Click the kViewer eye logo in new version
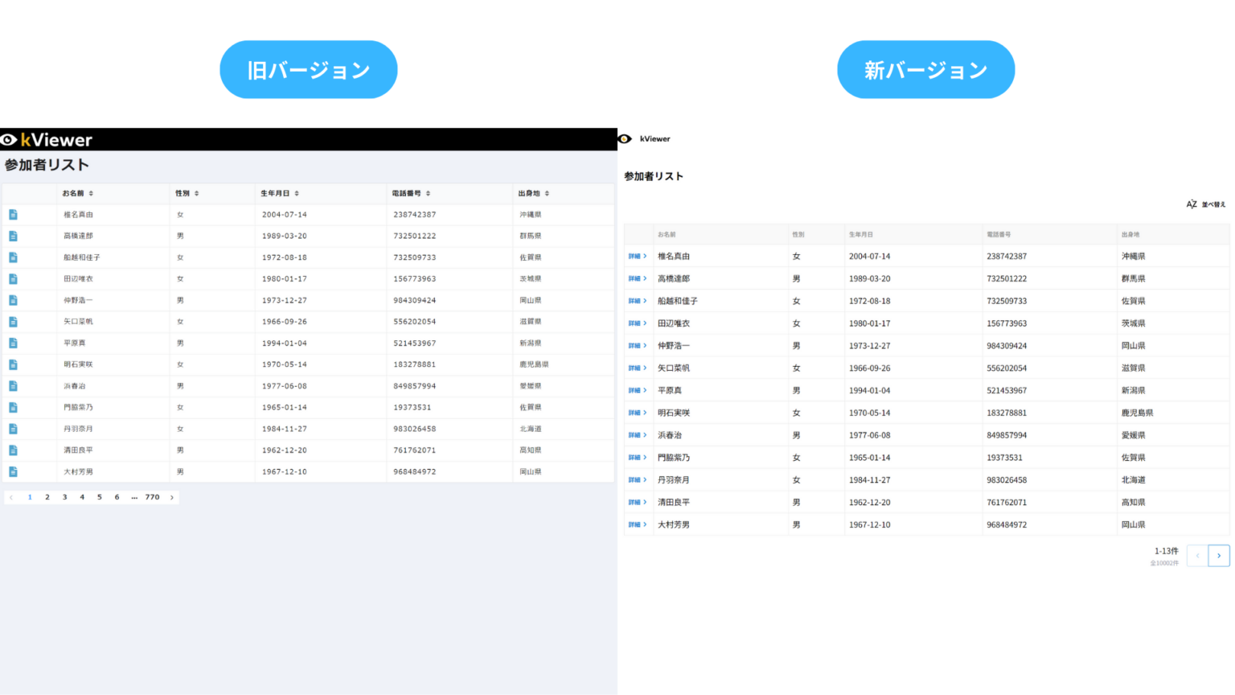 625,139
